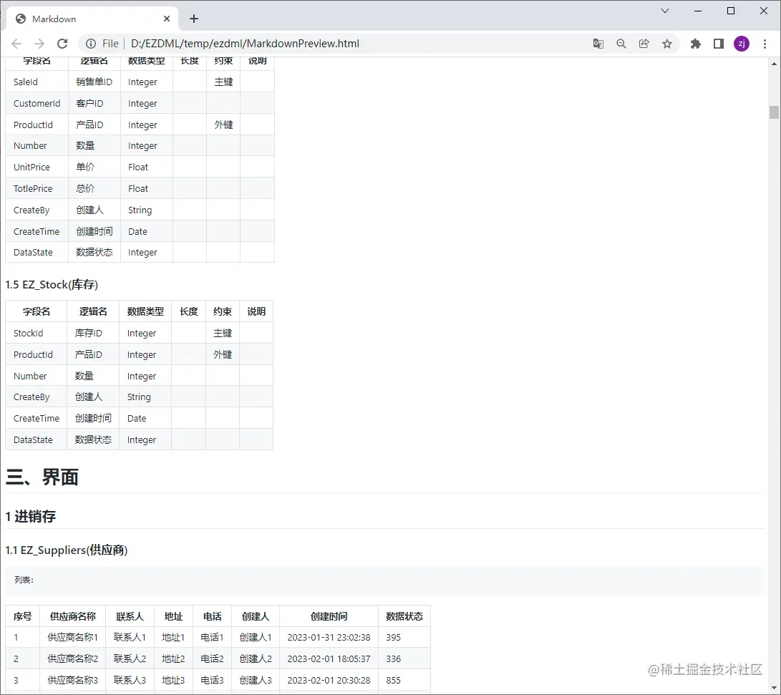Close the Markdown tab
Screen dimensions: 781x695
click(167, 19)
